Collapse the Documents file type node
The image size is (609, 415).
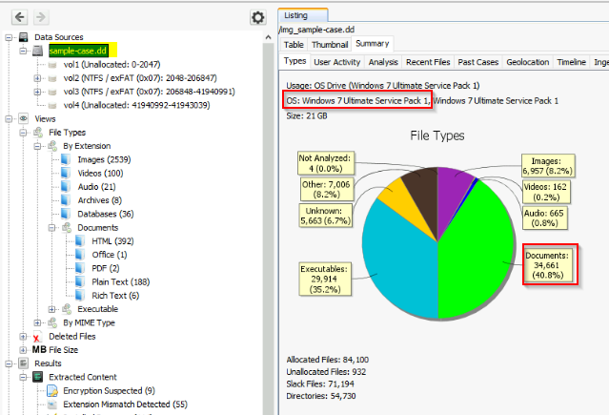51,227
